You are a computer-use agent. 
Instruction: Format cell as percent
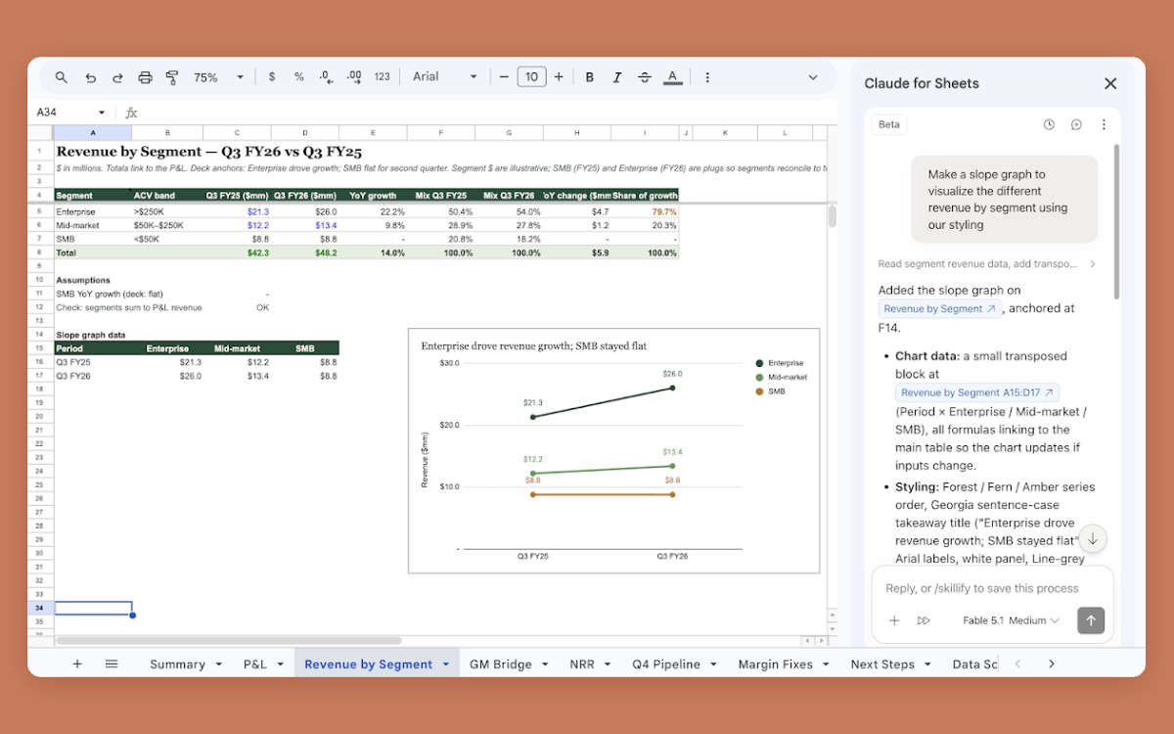(298, 77)
